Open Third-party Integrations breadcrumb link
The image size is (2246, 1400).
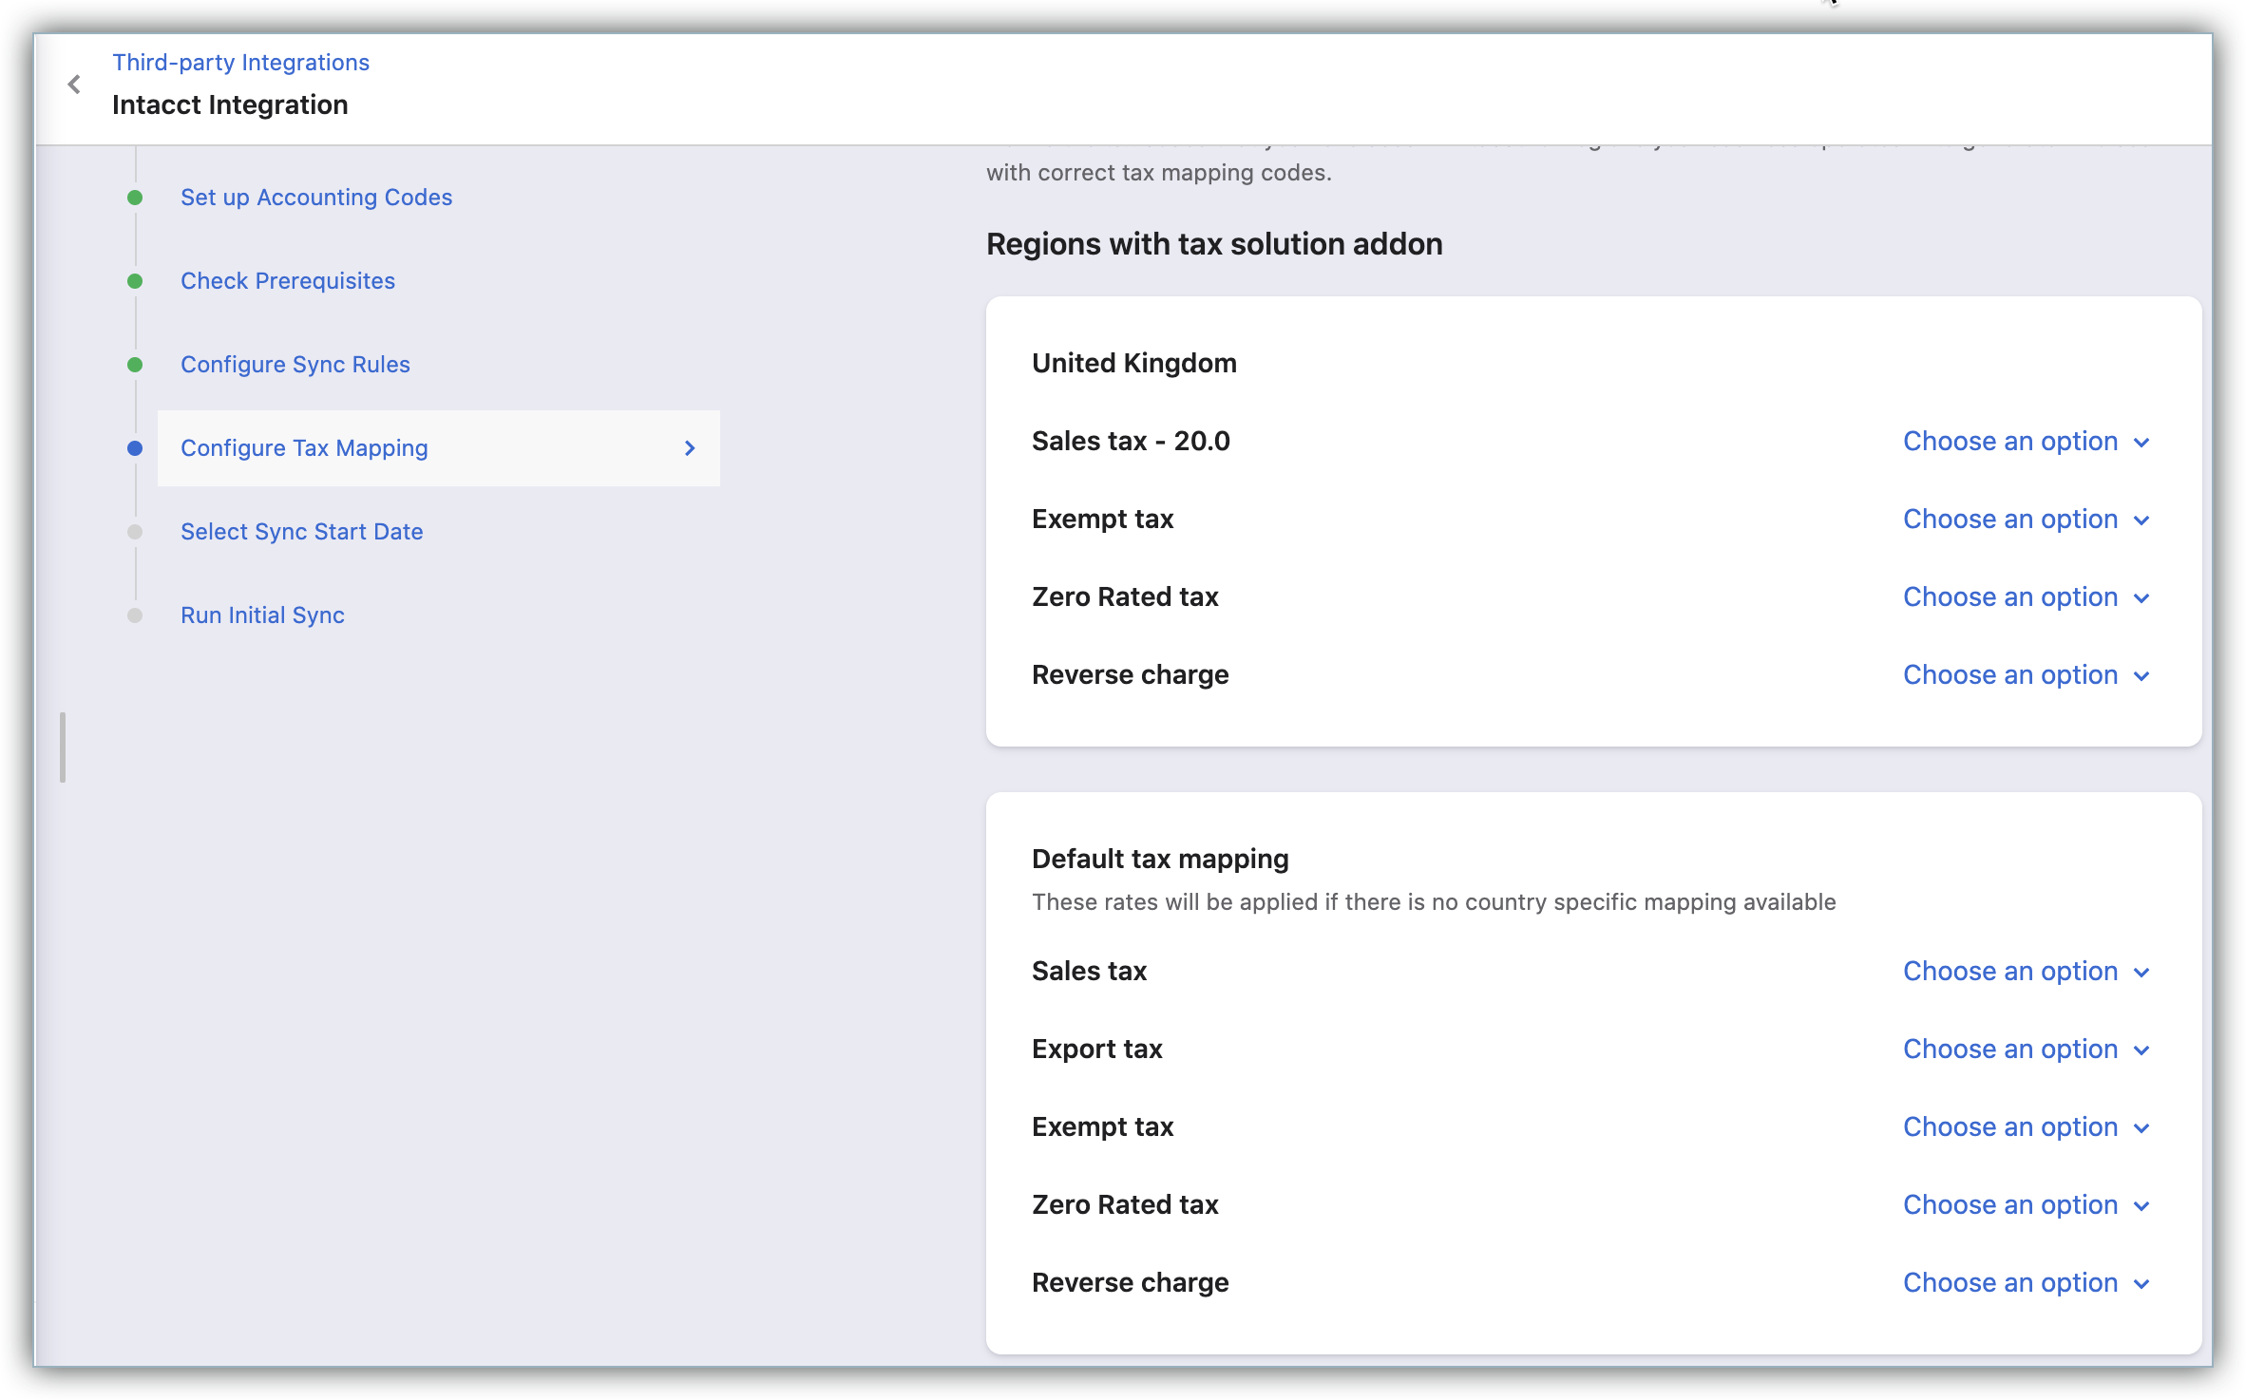[240, 62]
